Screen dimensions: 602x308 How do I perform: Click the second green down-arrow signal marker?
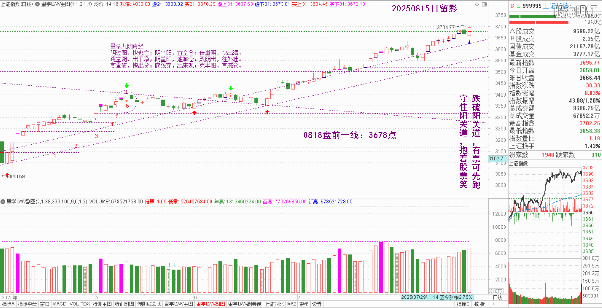231,88
